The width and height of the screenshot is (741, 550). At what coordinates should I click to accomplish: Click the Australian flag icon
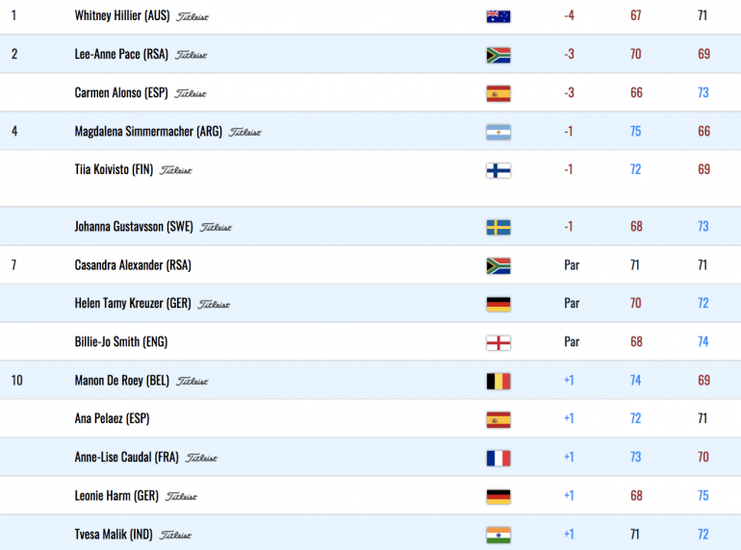point(498,16)
